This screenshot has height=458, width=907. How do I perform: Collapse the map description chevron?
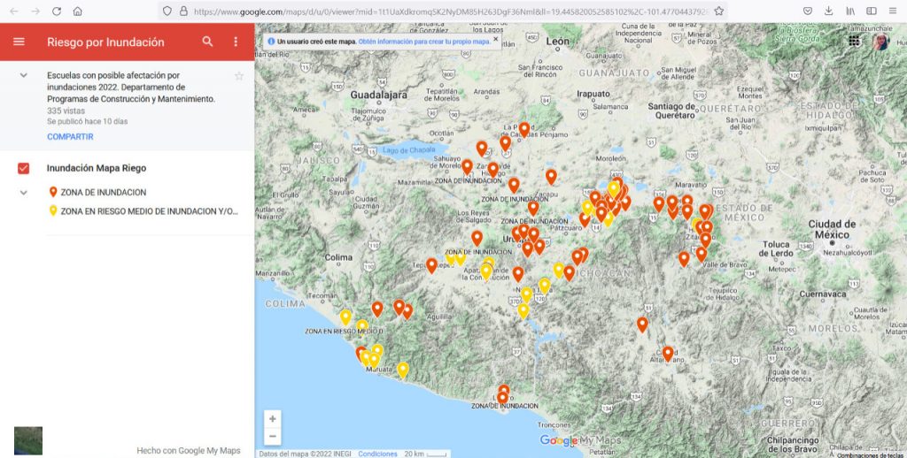point(24,76)
